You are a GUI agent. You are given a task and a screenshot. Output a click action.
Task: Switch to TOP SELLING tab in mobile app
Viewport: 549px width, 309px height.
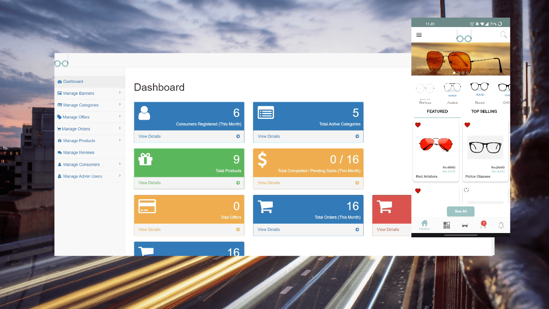484,112
